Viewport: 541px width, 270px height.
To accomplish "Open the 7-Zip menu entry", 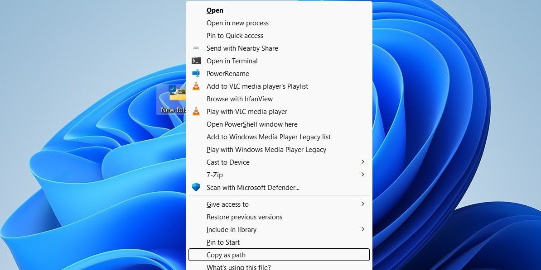I will tap(279, 175).
